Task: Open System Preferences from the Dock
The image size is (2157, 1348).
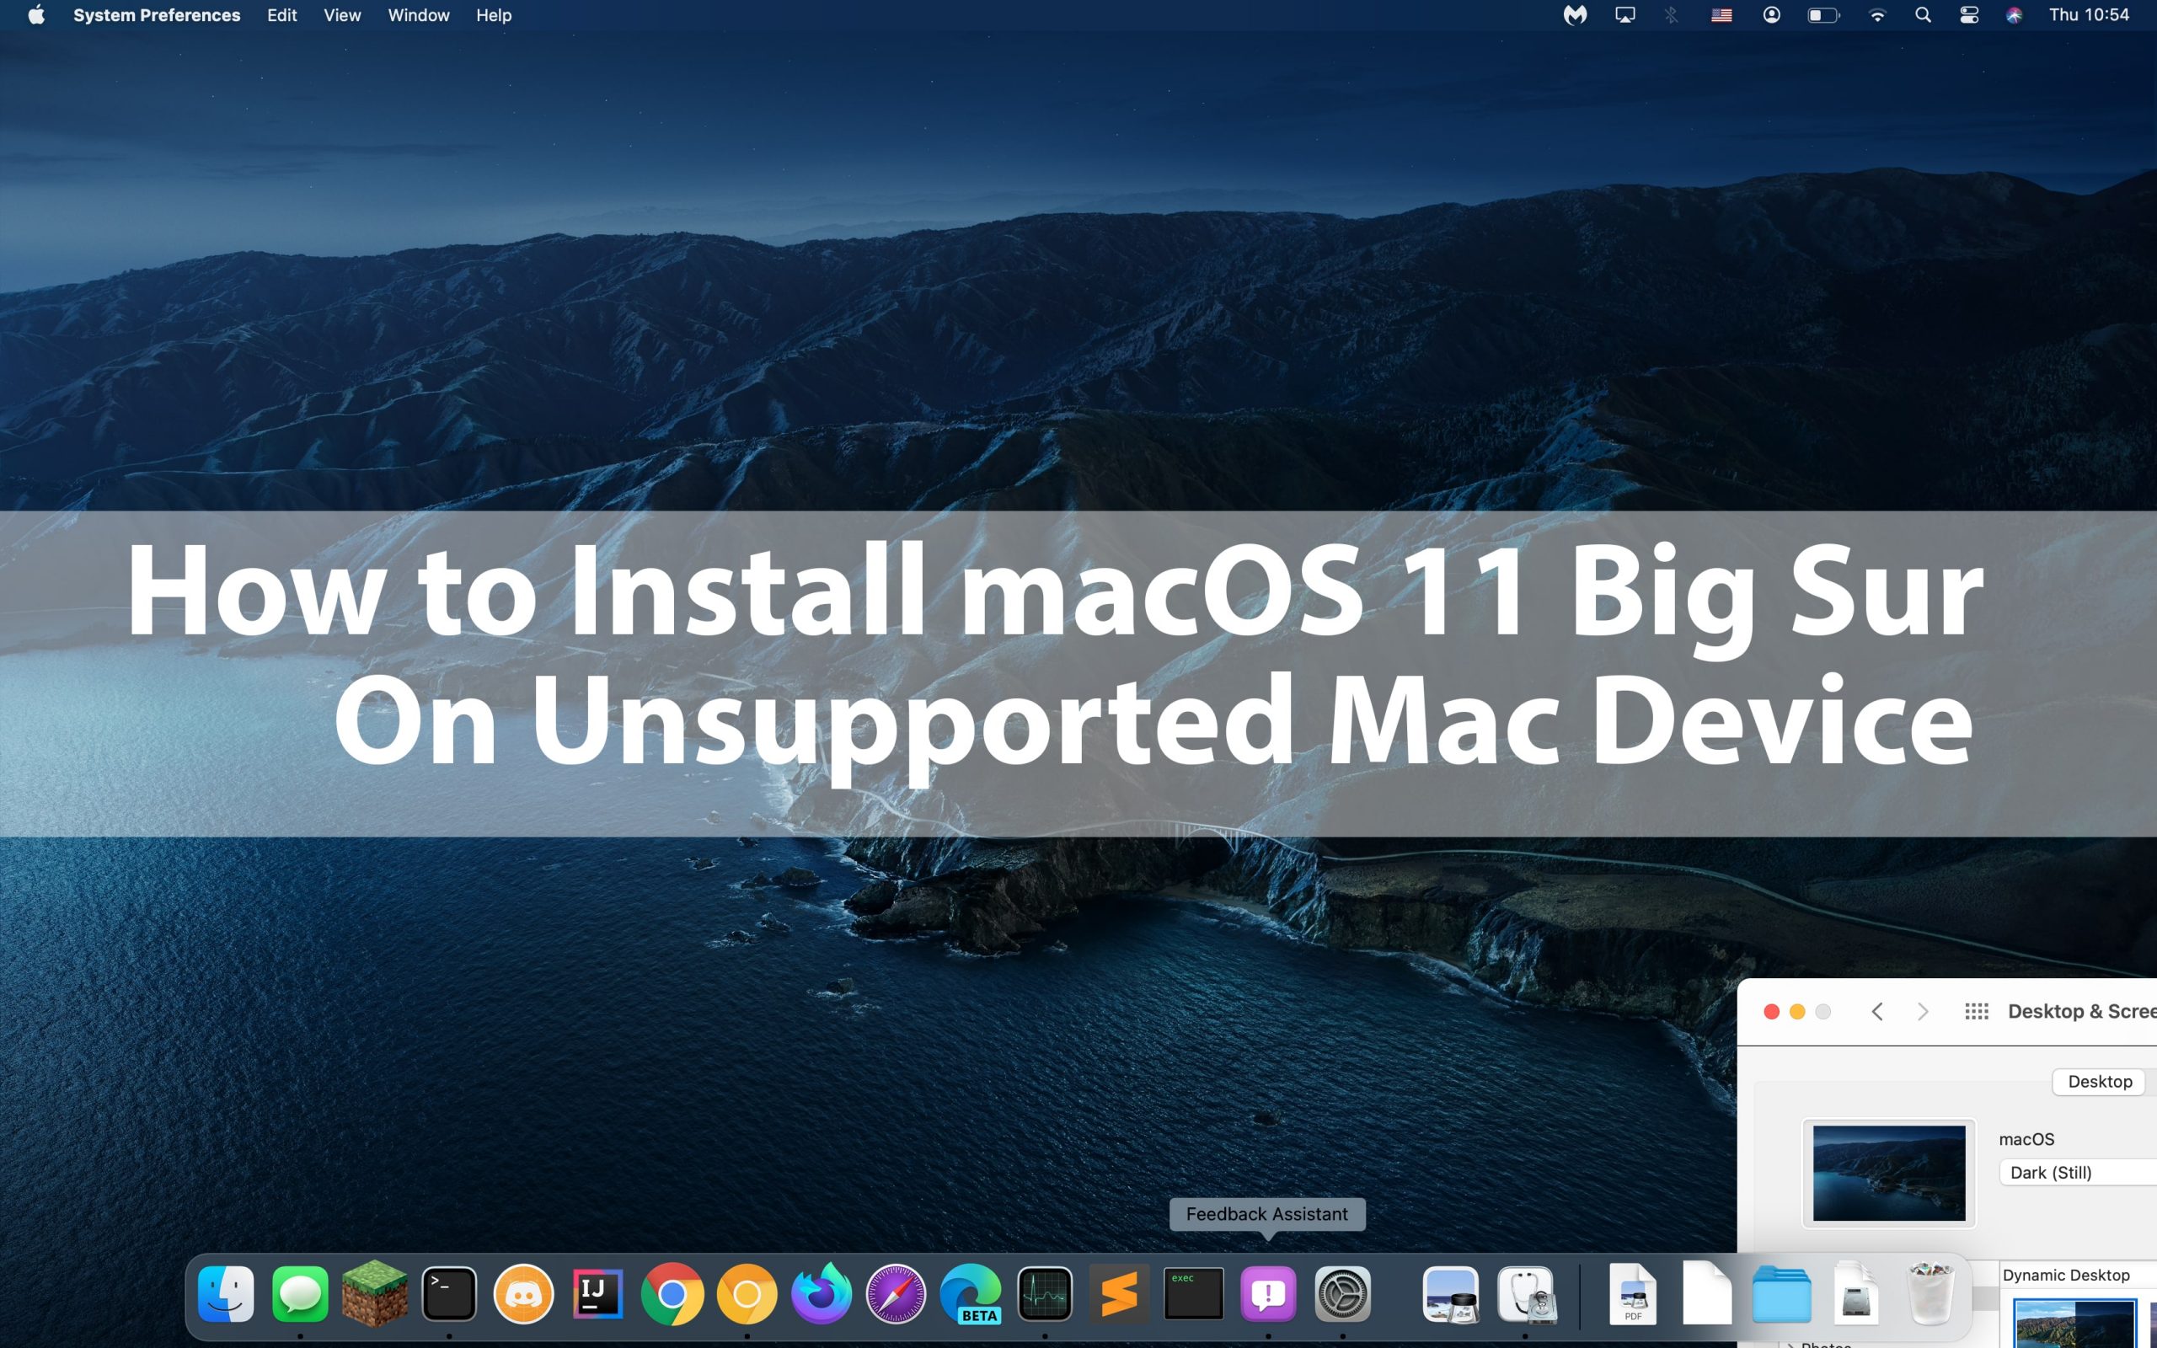Action: 1341,1292
